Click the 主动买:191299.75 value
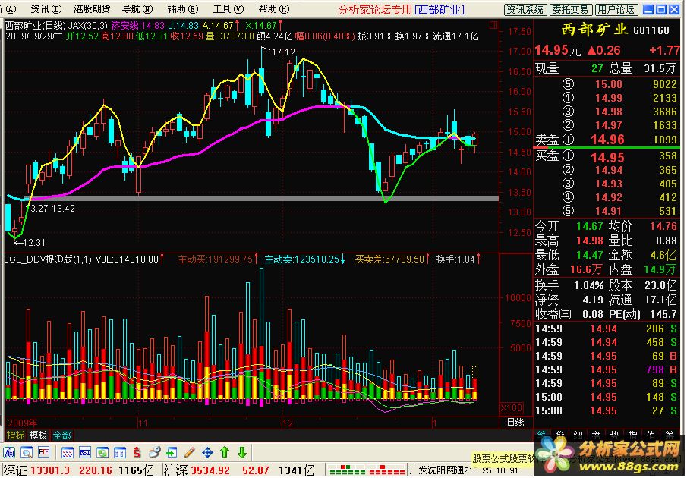 click(215, 259)
